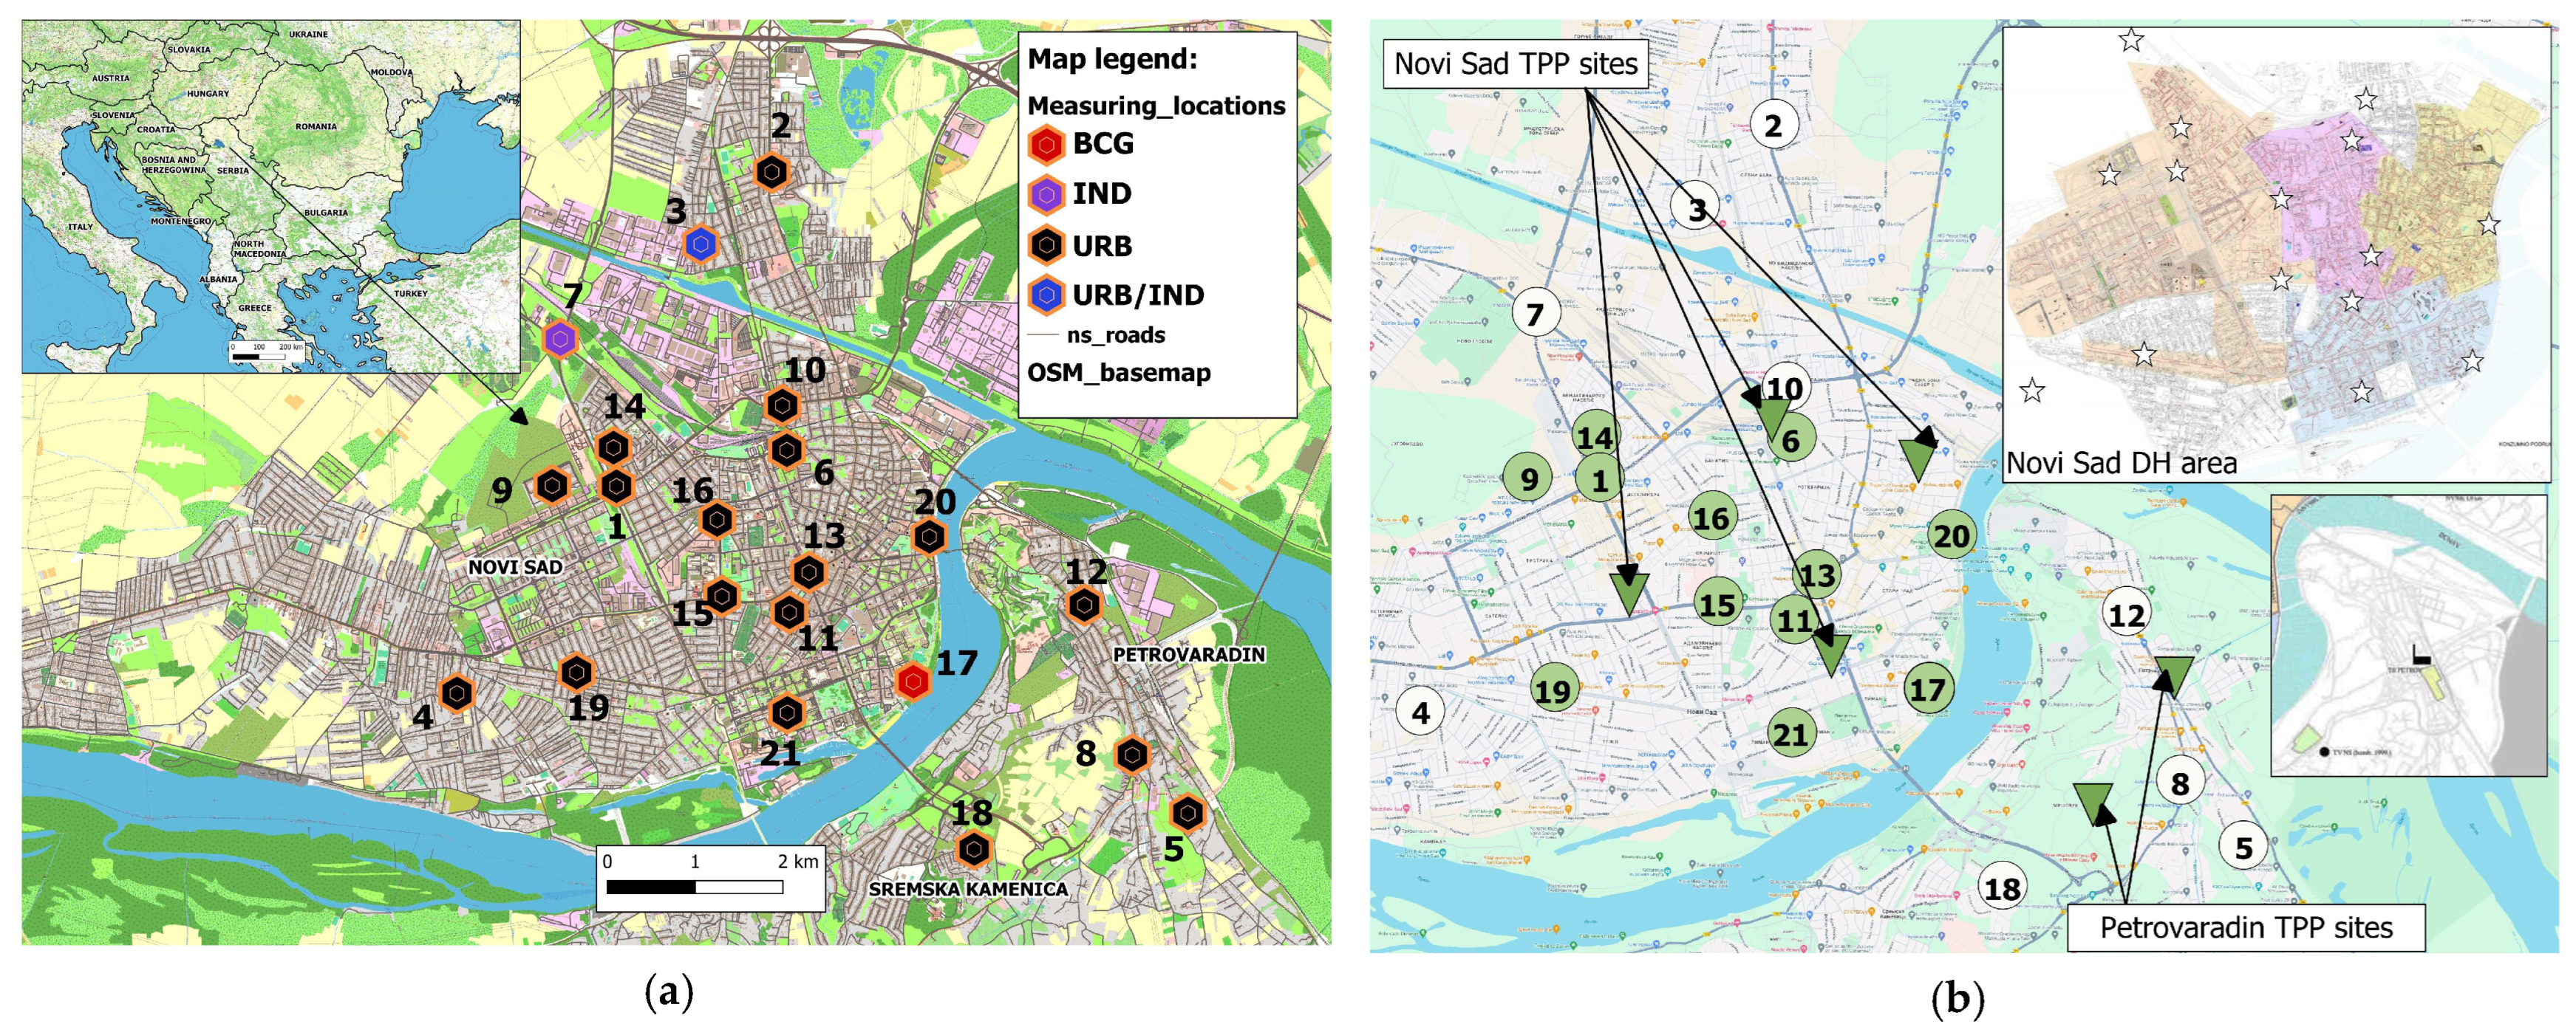Click the Europe overview inset map
The width and height of the screenshot is (2576, 1027).
click(x=271, y=196)
